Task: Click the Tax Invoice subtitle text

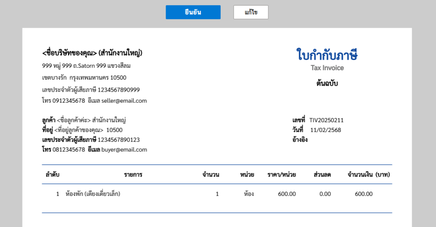Action: pos(327,68)
